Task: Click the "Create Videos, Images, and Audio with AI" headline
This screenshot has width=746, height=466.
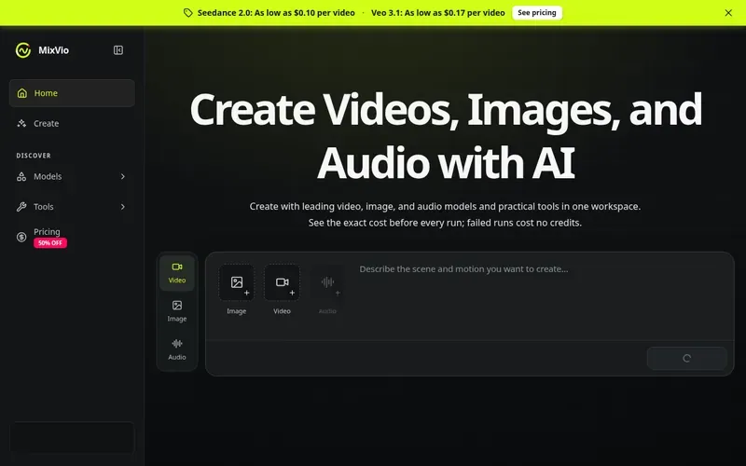Action: pos(446,135)
